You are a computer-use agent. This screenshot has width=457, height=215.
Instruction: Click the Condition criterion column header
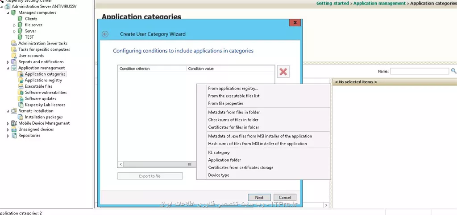click(152, 69)
